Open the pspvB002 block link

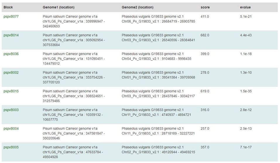click(11, 72)
